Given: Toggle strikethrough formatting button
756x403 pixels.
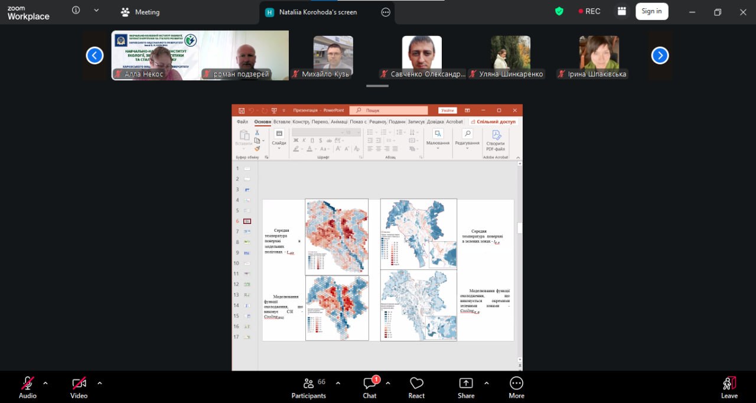Looking at the screenshot, I should 329,140.
